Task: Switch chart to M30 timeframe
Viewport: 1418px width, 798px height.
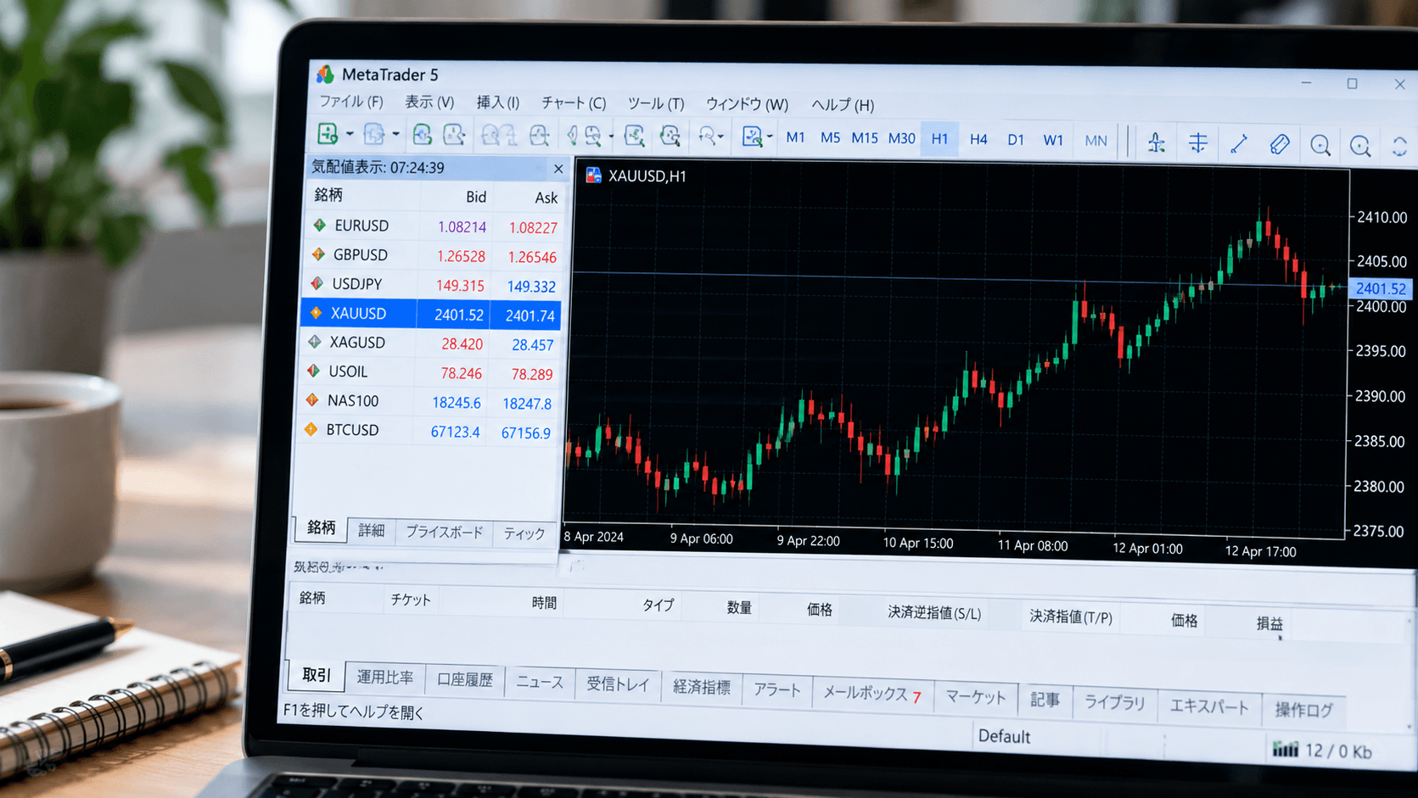Action: tap(901, 138)
